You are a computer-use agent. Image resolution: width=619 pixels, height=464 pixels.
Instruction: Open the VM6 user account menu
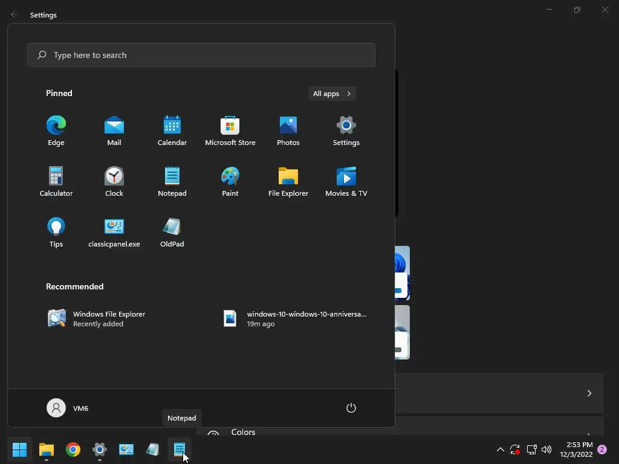coord(68,408)
